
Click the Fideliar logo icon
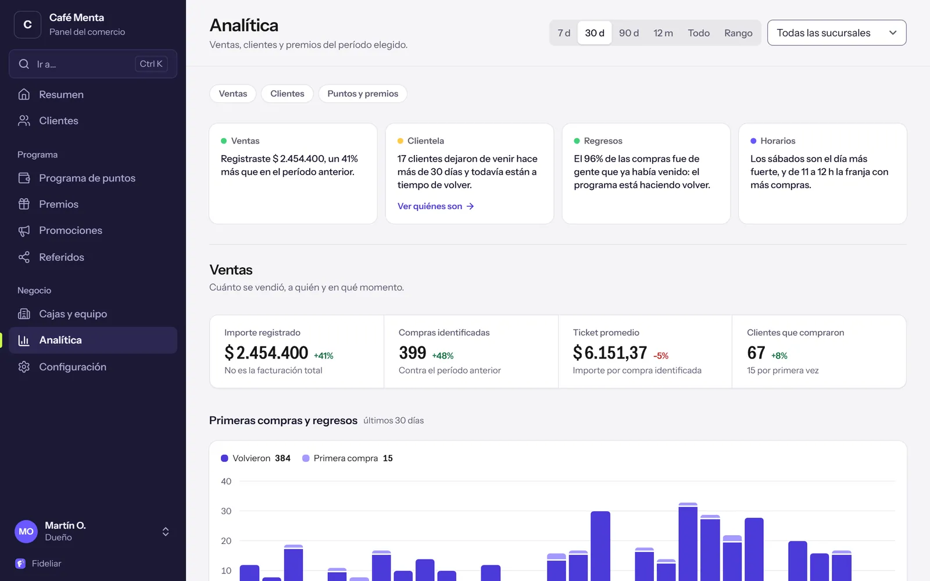tap(20, 564)
